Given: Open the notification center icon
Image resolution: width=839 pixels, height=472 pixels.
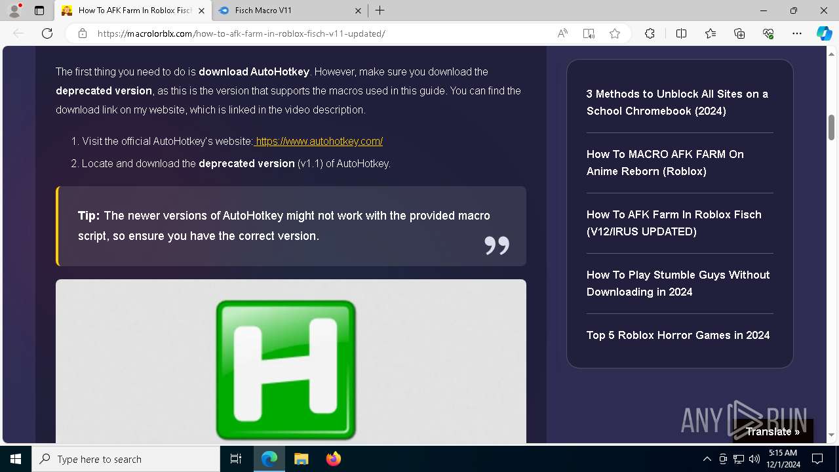Looking at the screenshot, I should tap(817, 459).
